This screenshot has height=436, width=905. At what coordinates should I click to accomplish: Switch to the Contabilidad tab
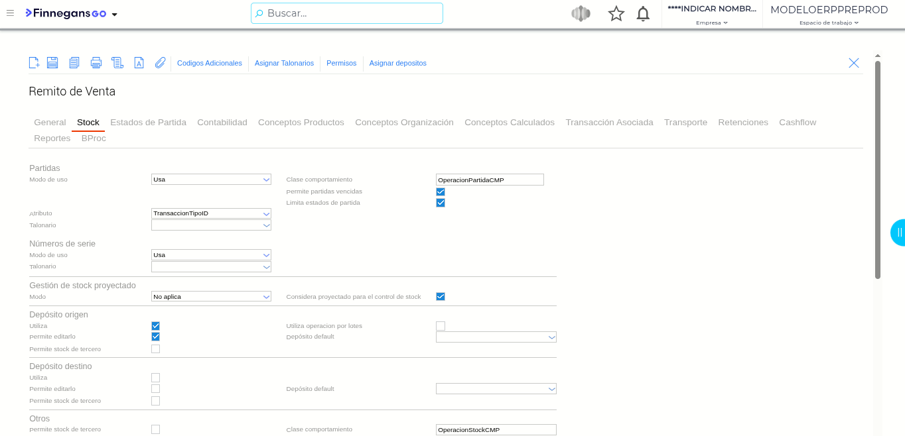pyautogui.click(x=222, y=123)
